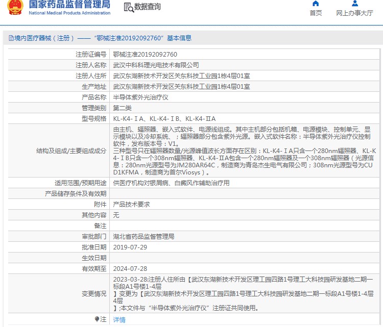Click the 变更情况 row label
The width and height of the screenshot is (383, 327).
pos(94,294)
